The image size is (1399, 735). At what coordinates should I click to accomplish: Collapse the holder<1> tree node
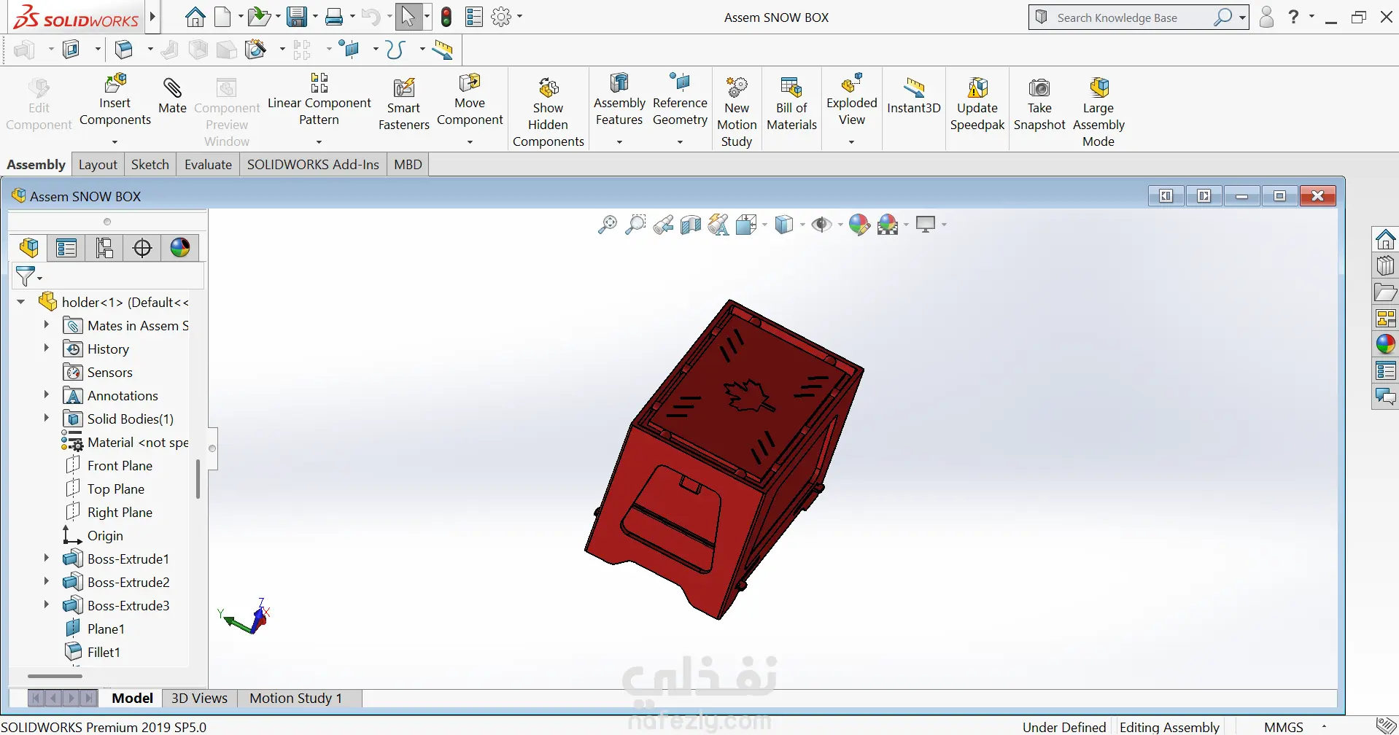21,302
